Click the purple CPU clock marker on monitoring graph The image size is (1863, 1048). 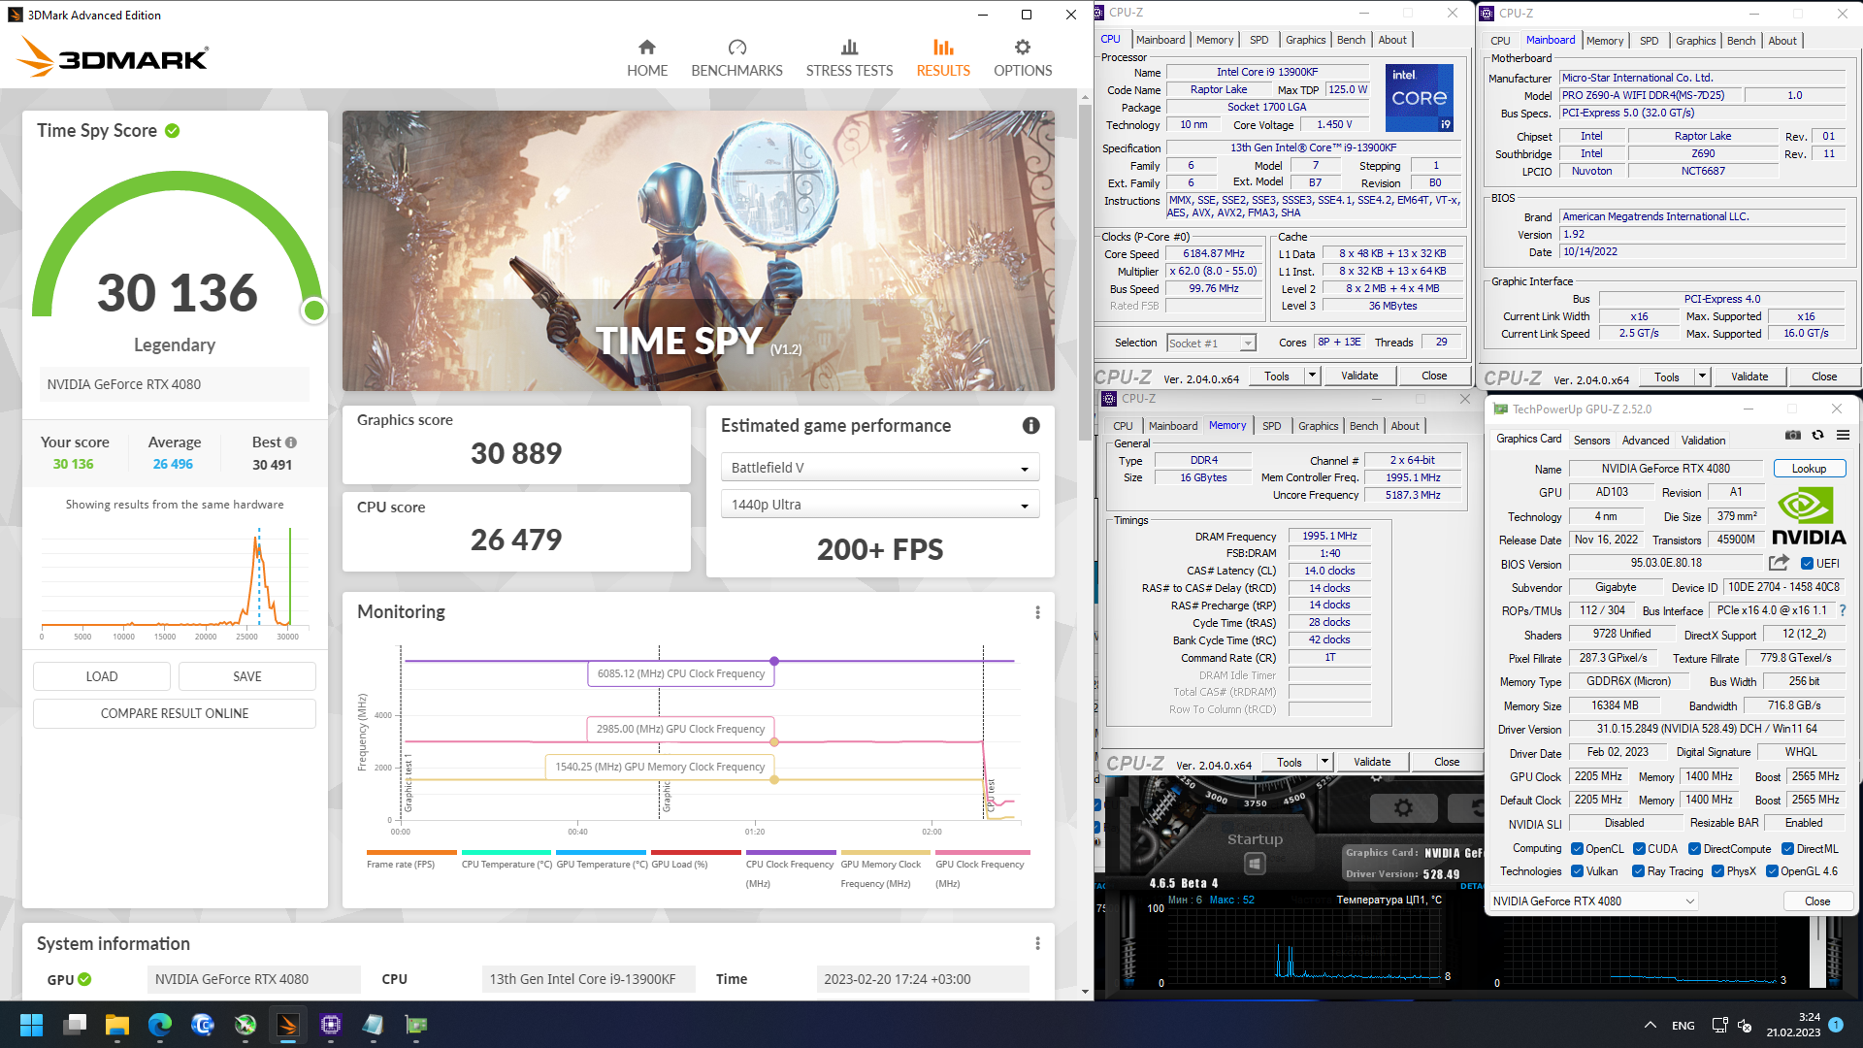[774, 661]
